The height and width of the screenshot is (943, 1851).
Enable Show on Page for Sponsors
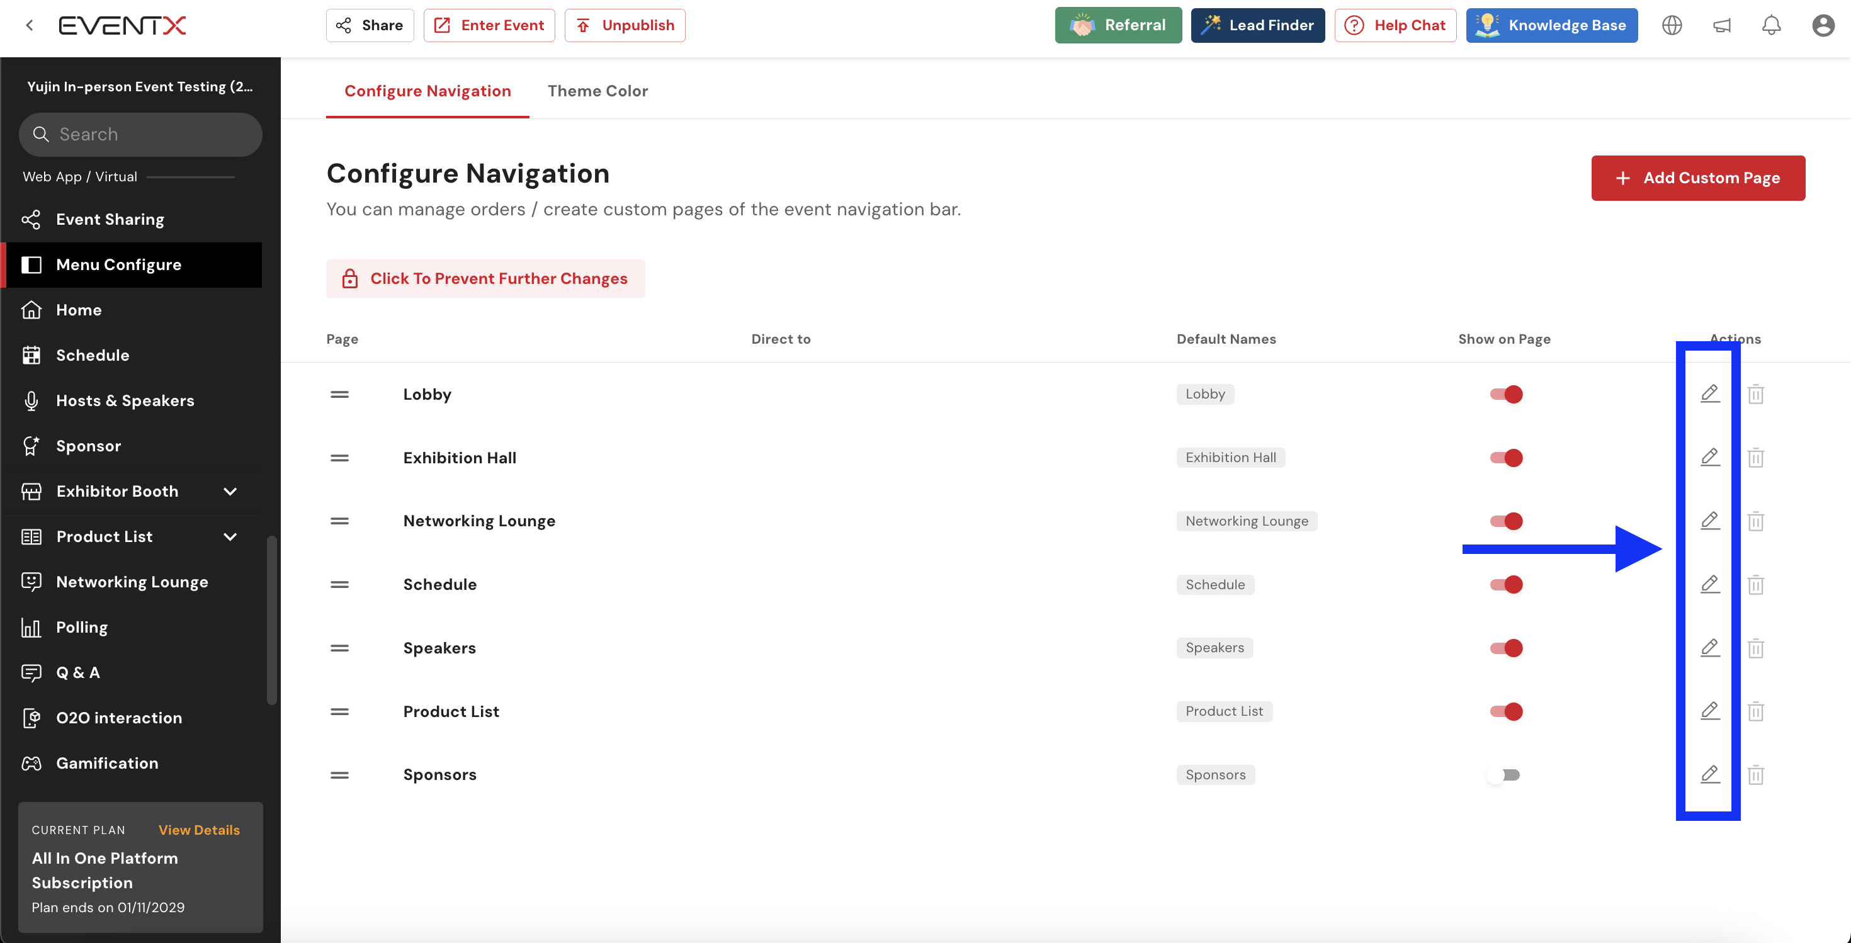pyautogui.click(x=1505, y=775)
